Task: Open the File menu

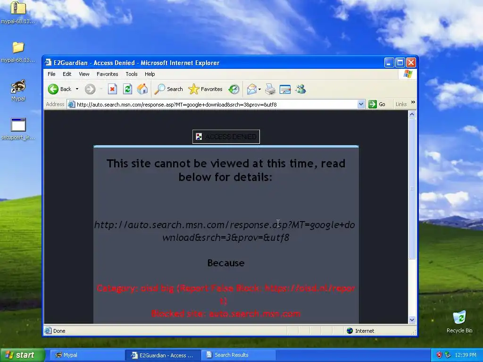Action: pos(51,74)
